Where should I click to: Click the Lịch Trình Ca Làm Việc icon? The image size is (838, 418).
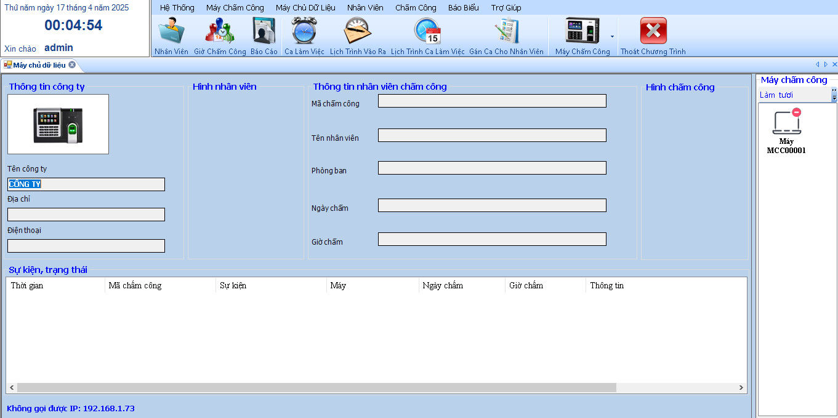pos(427,32)
